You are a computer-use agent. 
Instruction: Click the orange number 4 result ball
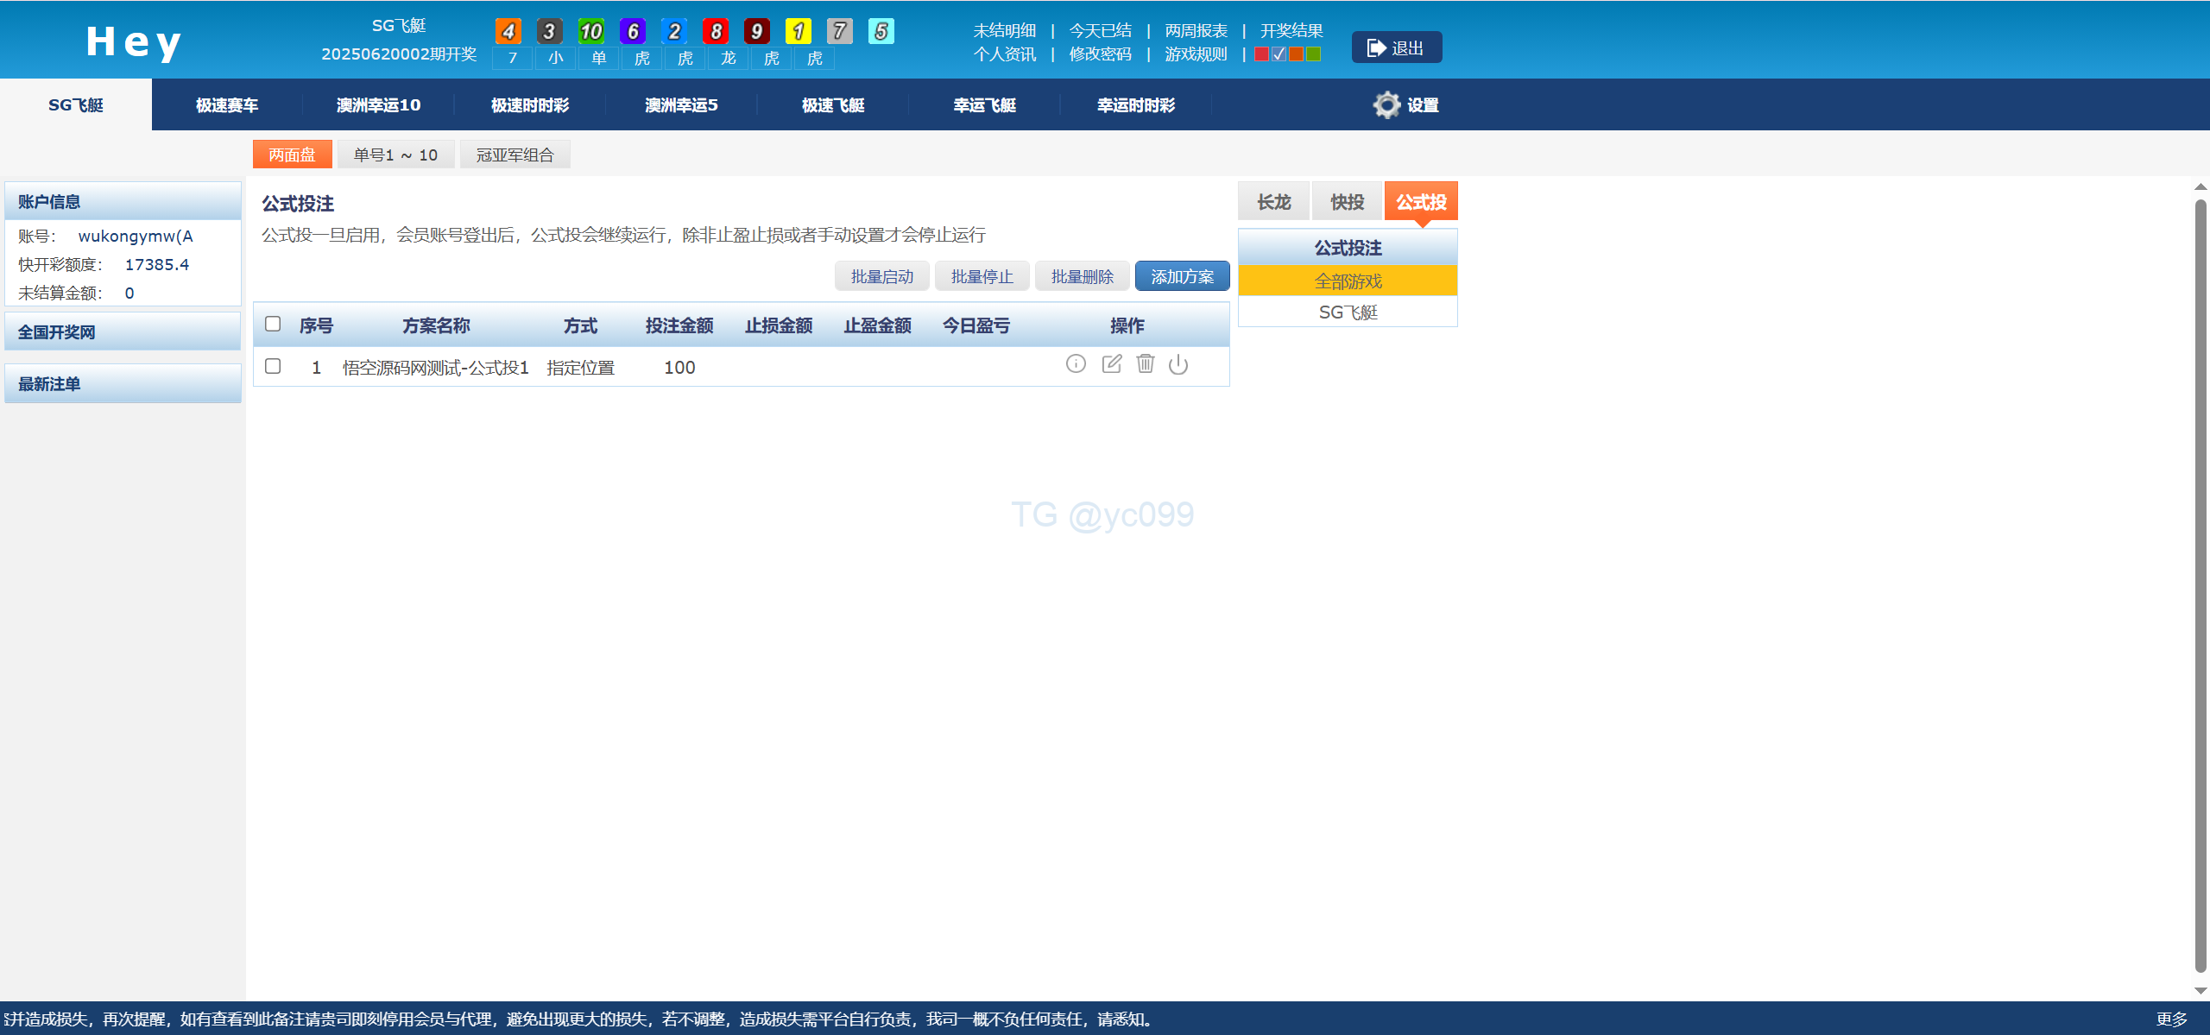508,32
